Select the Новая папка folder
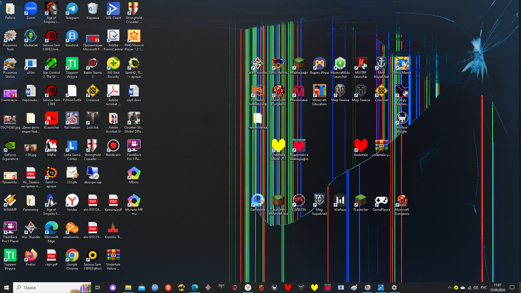521x293 pixels. pyautogui.click(x=257, y=121)
